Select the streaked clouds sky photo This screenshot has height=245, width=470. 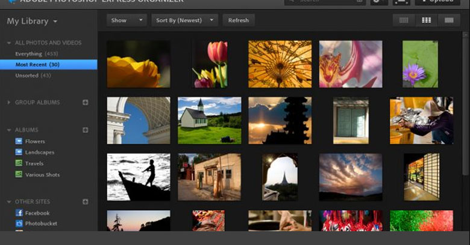click(x=351, y=177)
